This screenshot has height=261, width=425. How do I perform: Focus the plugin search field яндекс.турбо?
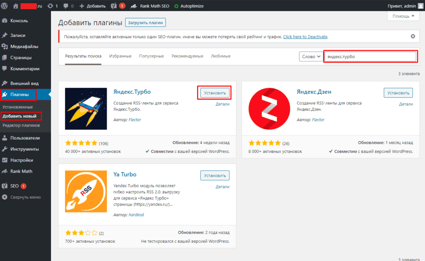(370, 56)
